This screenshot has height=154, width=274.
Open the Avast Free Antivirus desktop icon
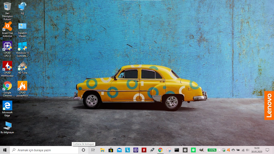7,26
